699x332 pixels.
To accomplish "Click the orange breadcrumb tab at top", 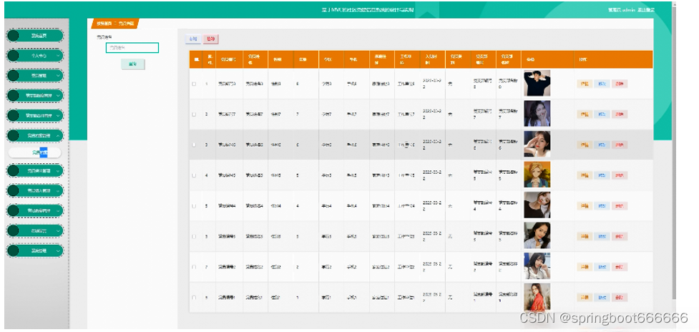I will click(x=115, y=24).
